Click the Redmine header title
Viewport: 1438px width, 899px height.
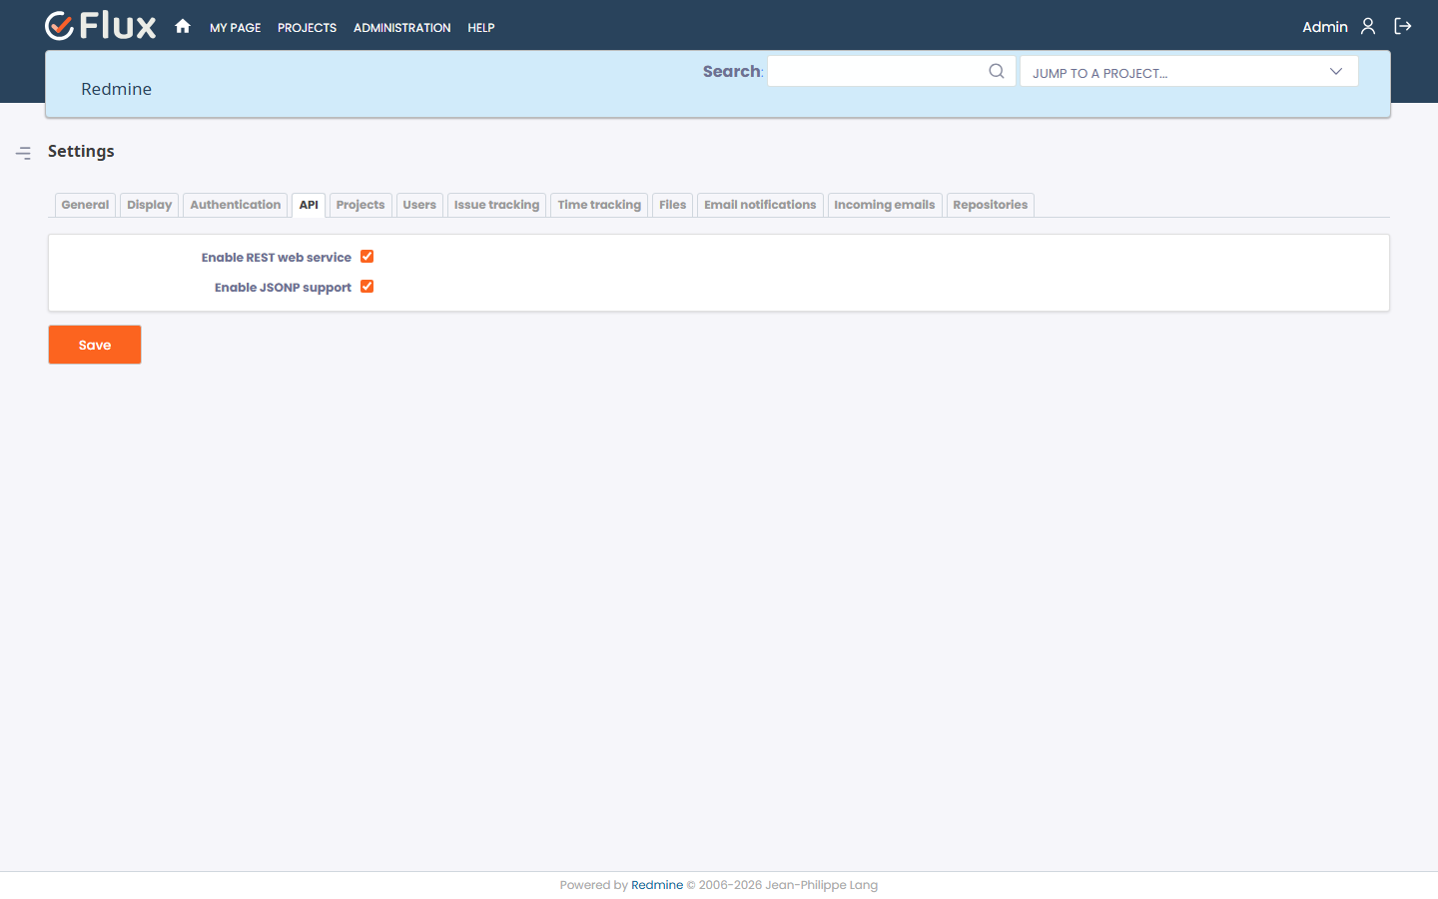(117, 89)
